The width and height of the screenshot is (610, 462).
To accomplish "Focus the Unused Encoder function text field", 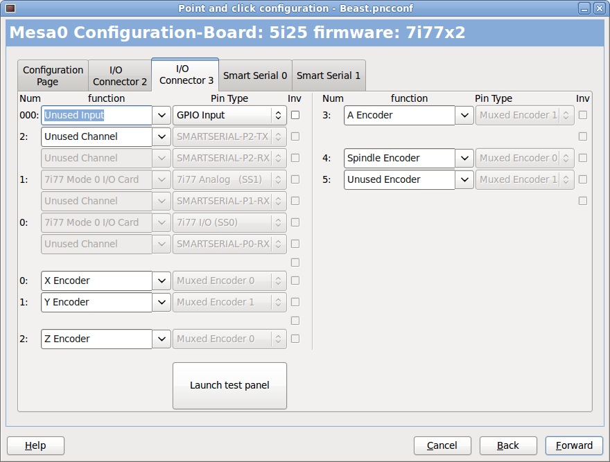I will (399, 179).
